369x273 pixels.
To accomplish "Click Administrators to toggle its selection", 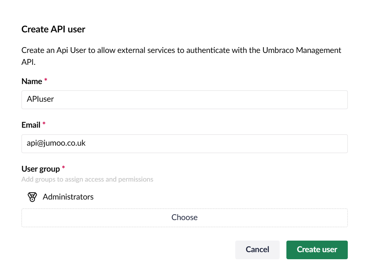I will 68,197.
